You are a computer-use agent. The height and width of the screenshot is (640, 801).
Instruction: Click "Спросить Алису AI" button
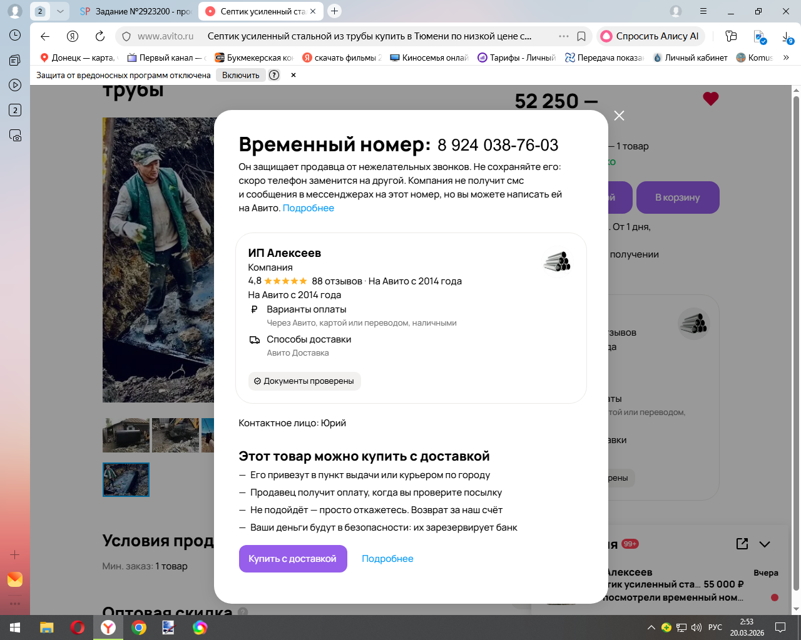pyautogui.click(x=651, y=36)
